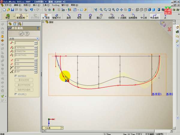Image resolution: width=180 pixels, height=135 pixels.
Task: Click the red cancel sketch X in viewport corner
Action: [169, 29]
